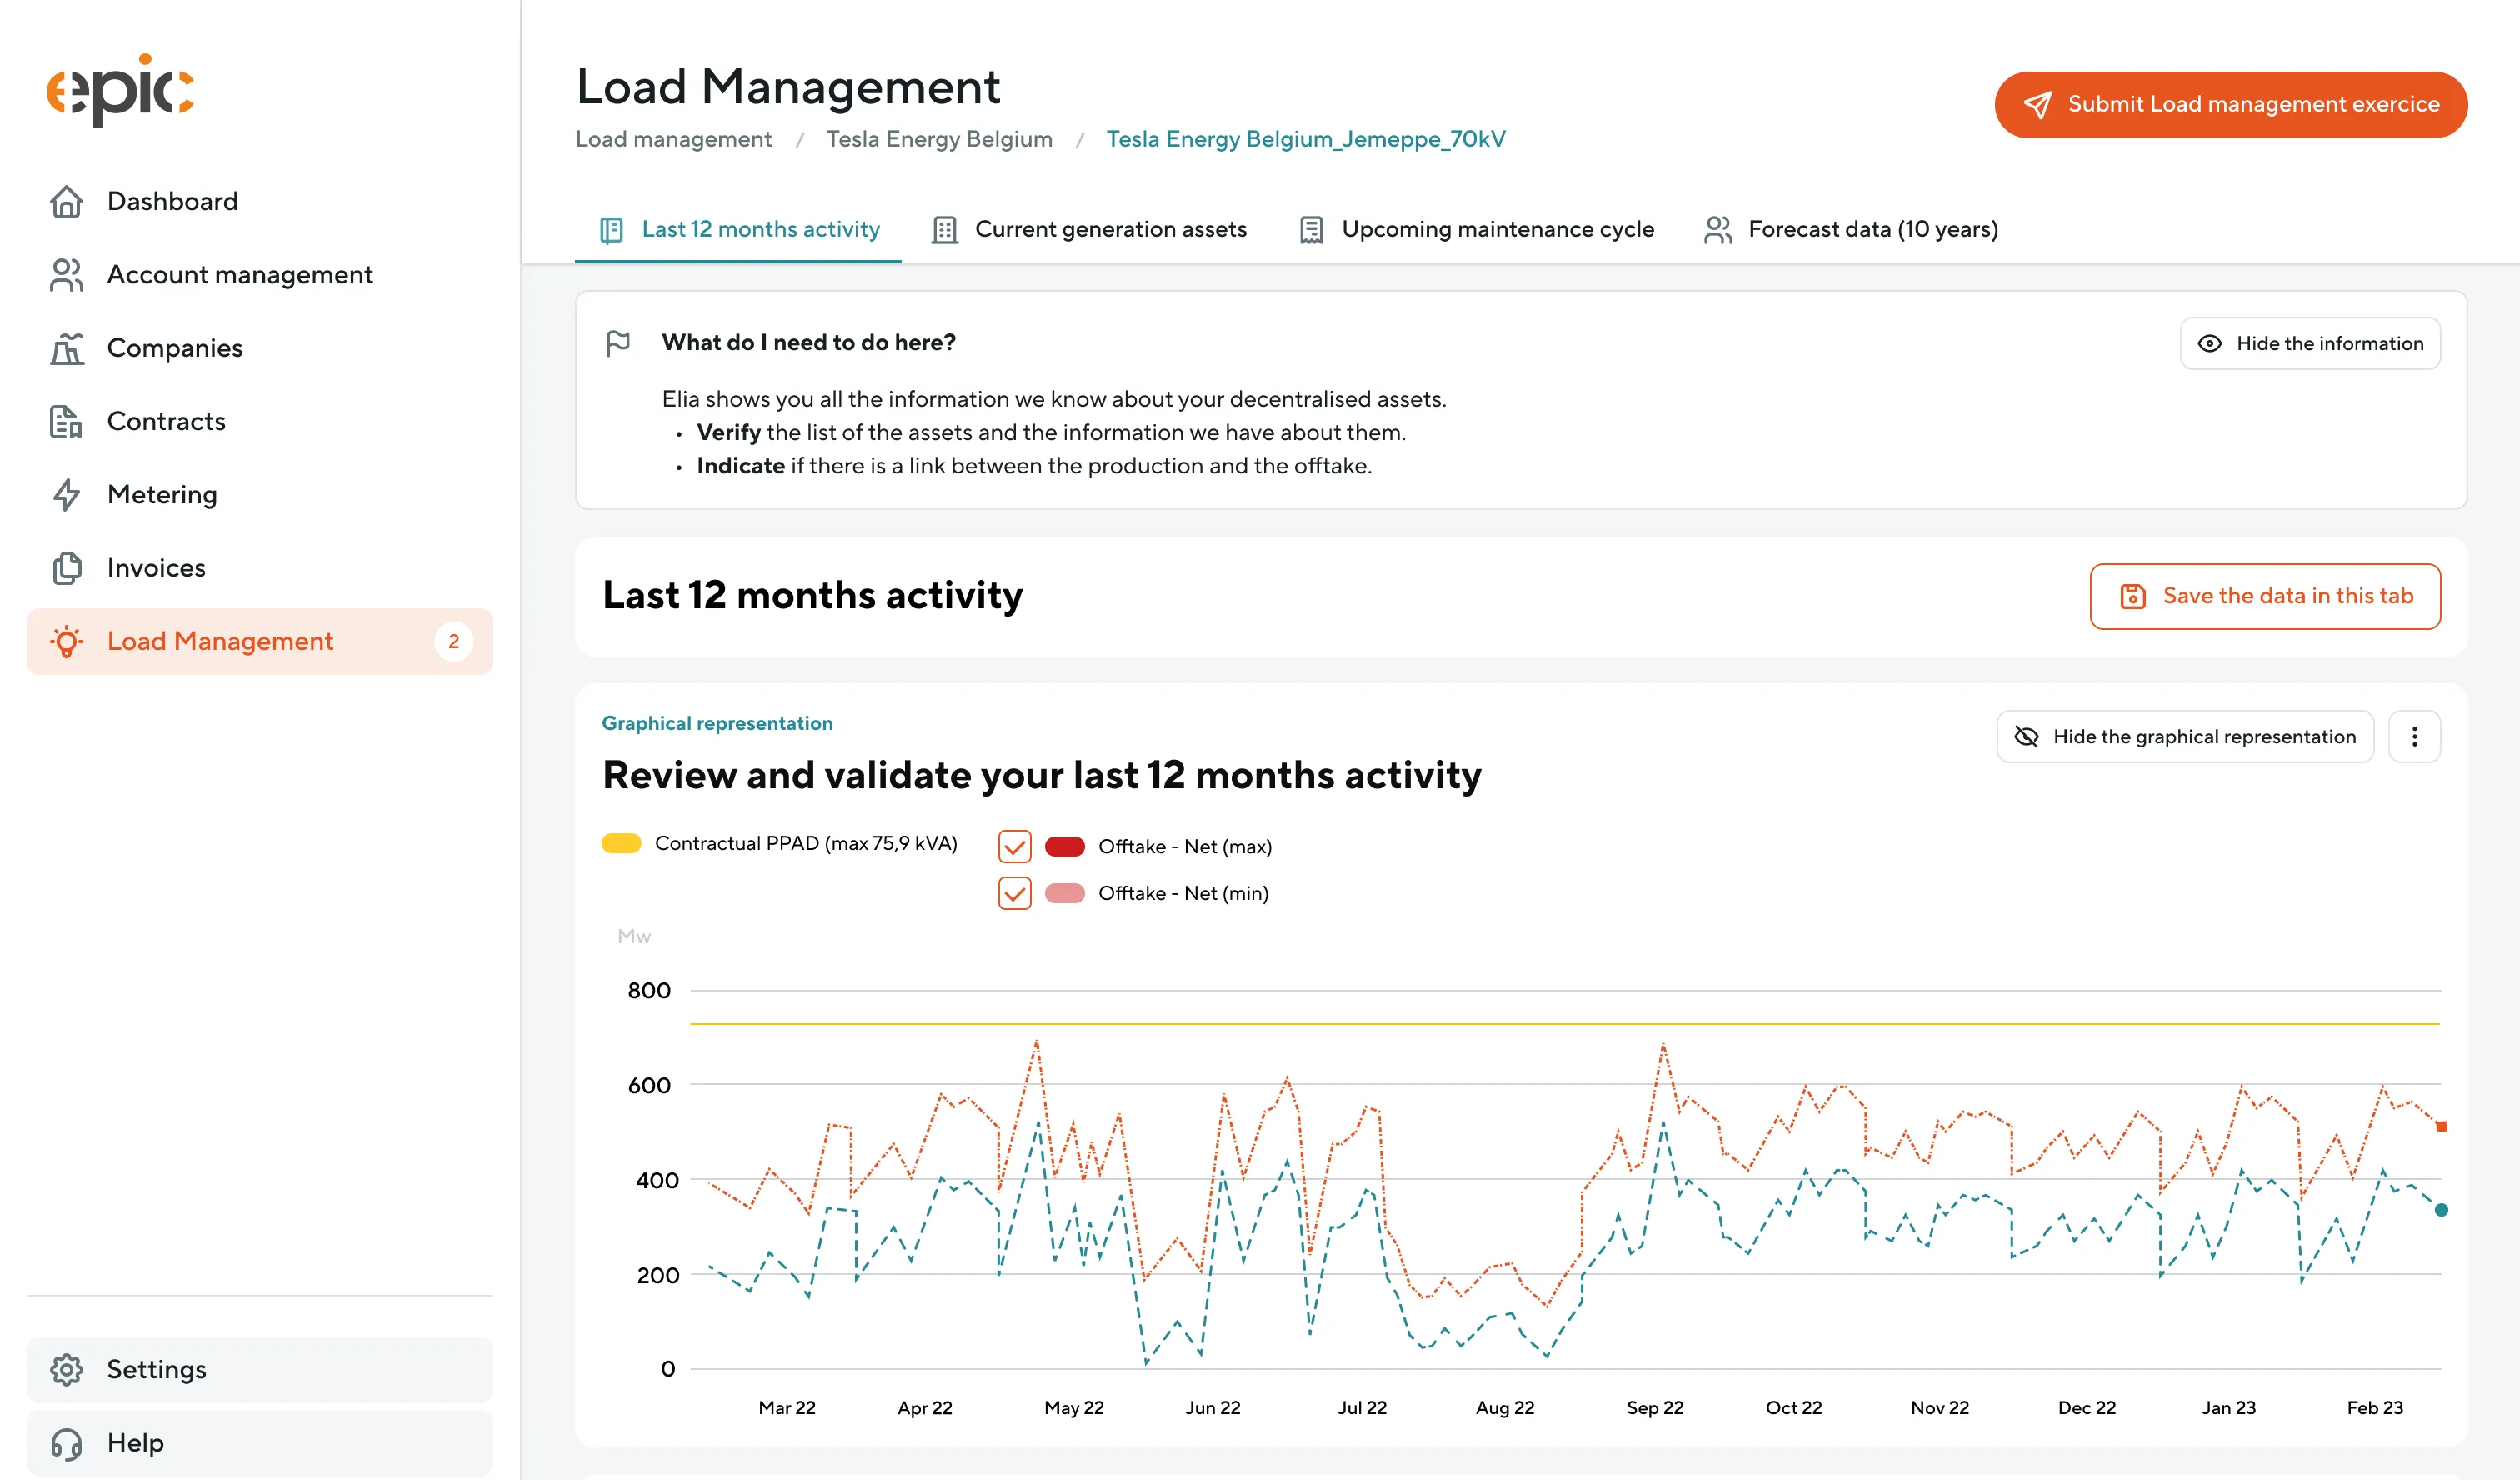
Task: Switch to Last 12 months activity tab
Action: [x=738, y=230]
